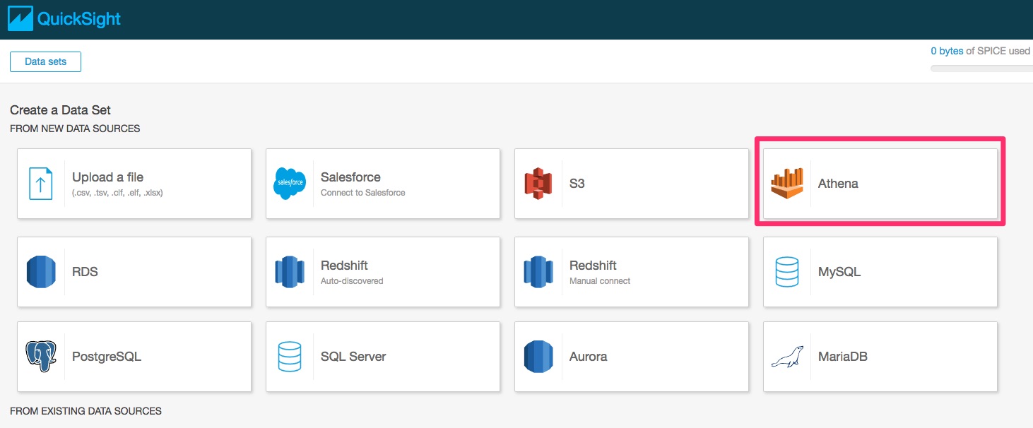The image size is (1033, 428).
Task: Open the RDS label text
Action: pyautogui.click(x=85, y=272)
